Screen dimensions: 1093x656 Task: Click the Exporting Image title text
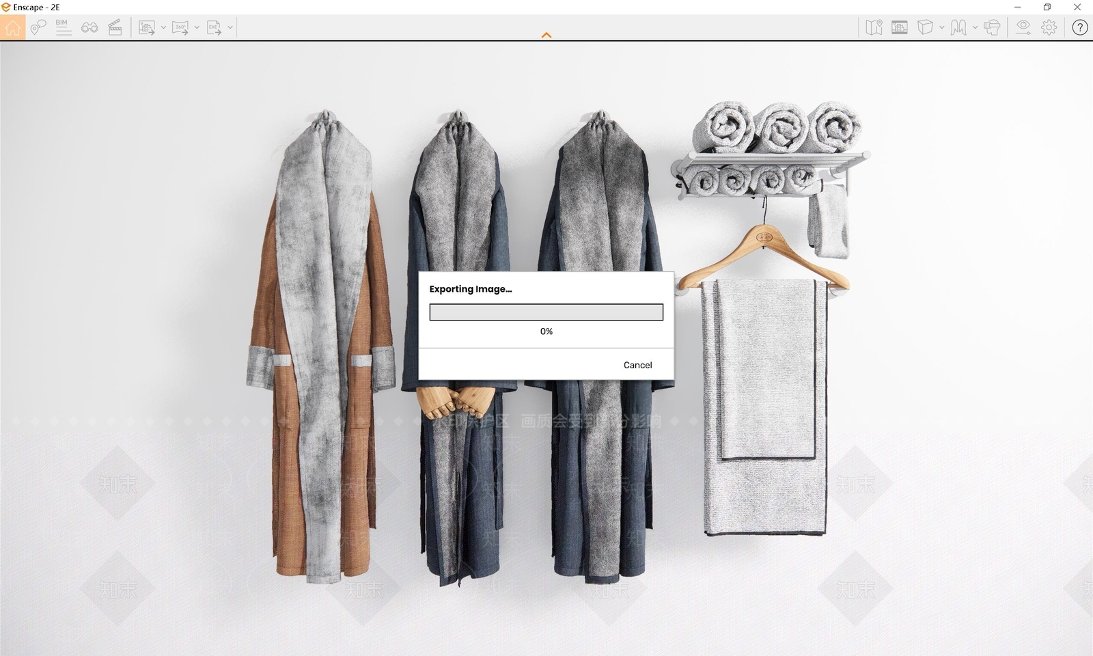[x=471, y=289]
